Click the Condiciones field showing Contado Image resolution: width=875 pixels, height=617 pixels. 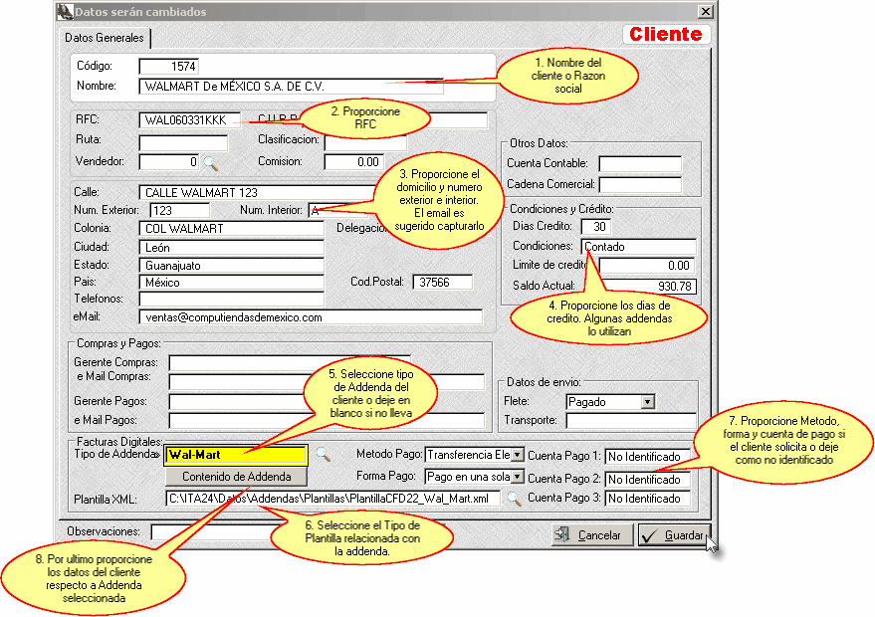[638, 247]
